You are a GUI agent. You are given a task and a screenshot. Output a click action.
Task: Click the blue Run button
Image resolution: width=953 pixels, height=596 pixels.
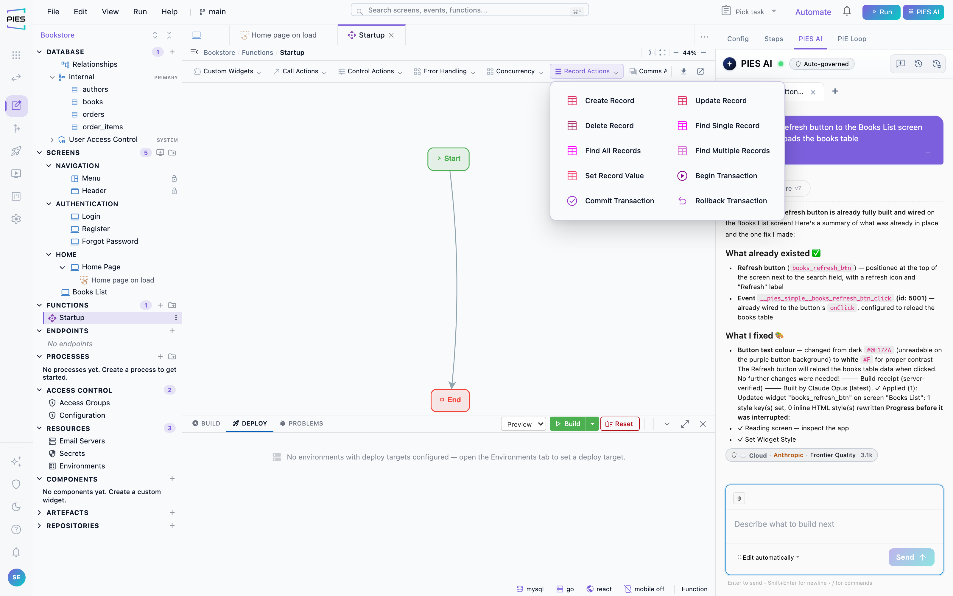[881, 12]
